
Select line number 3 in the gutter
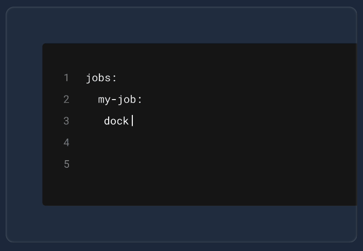66,121
